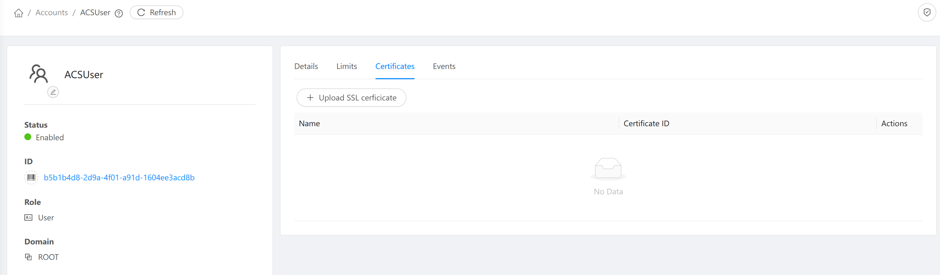Click the Upload SSL cerficicate button

[x=351, y=98]
